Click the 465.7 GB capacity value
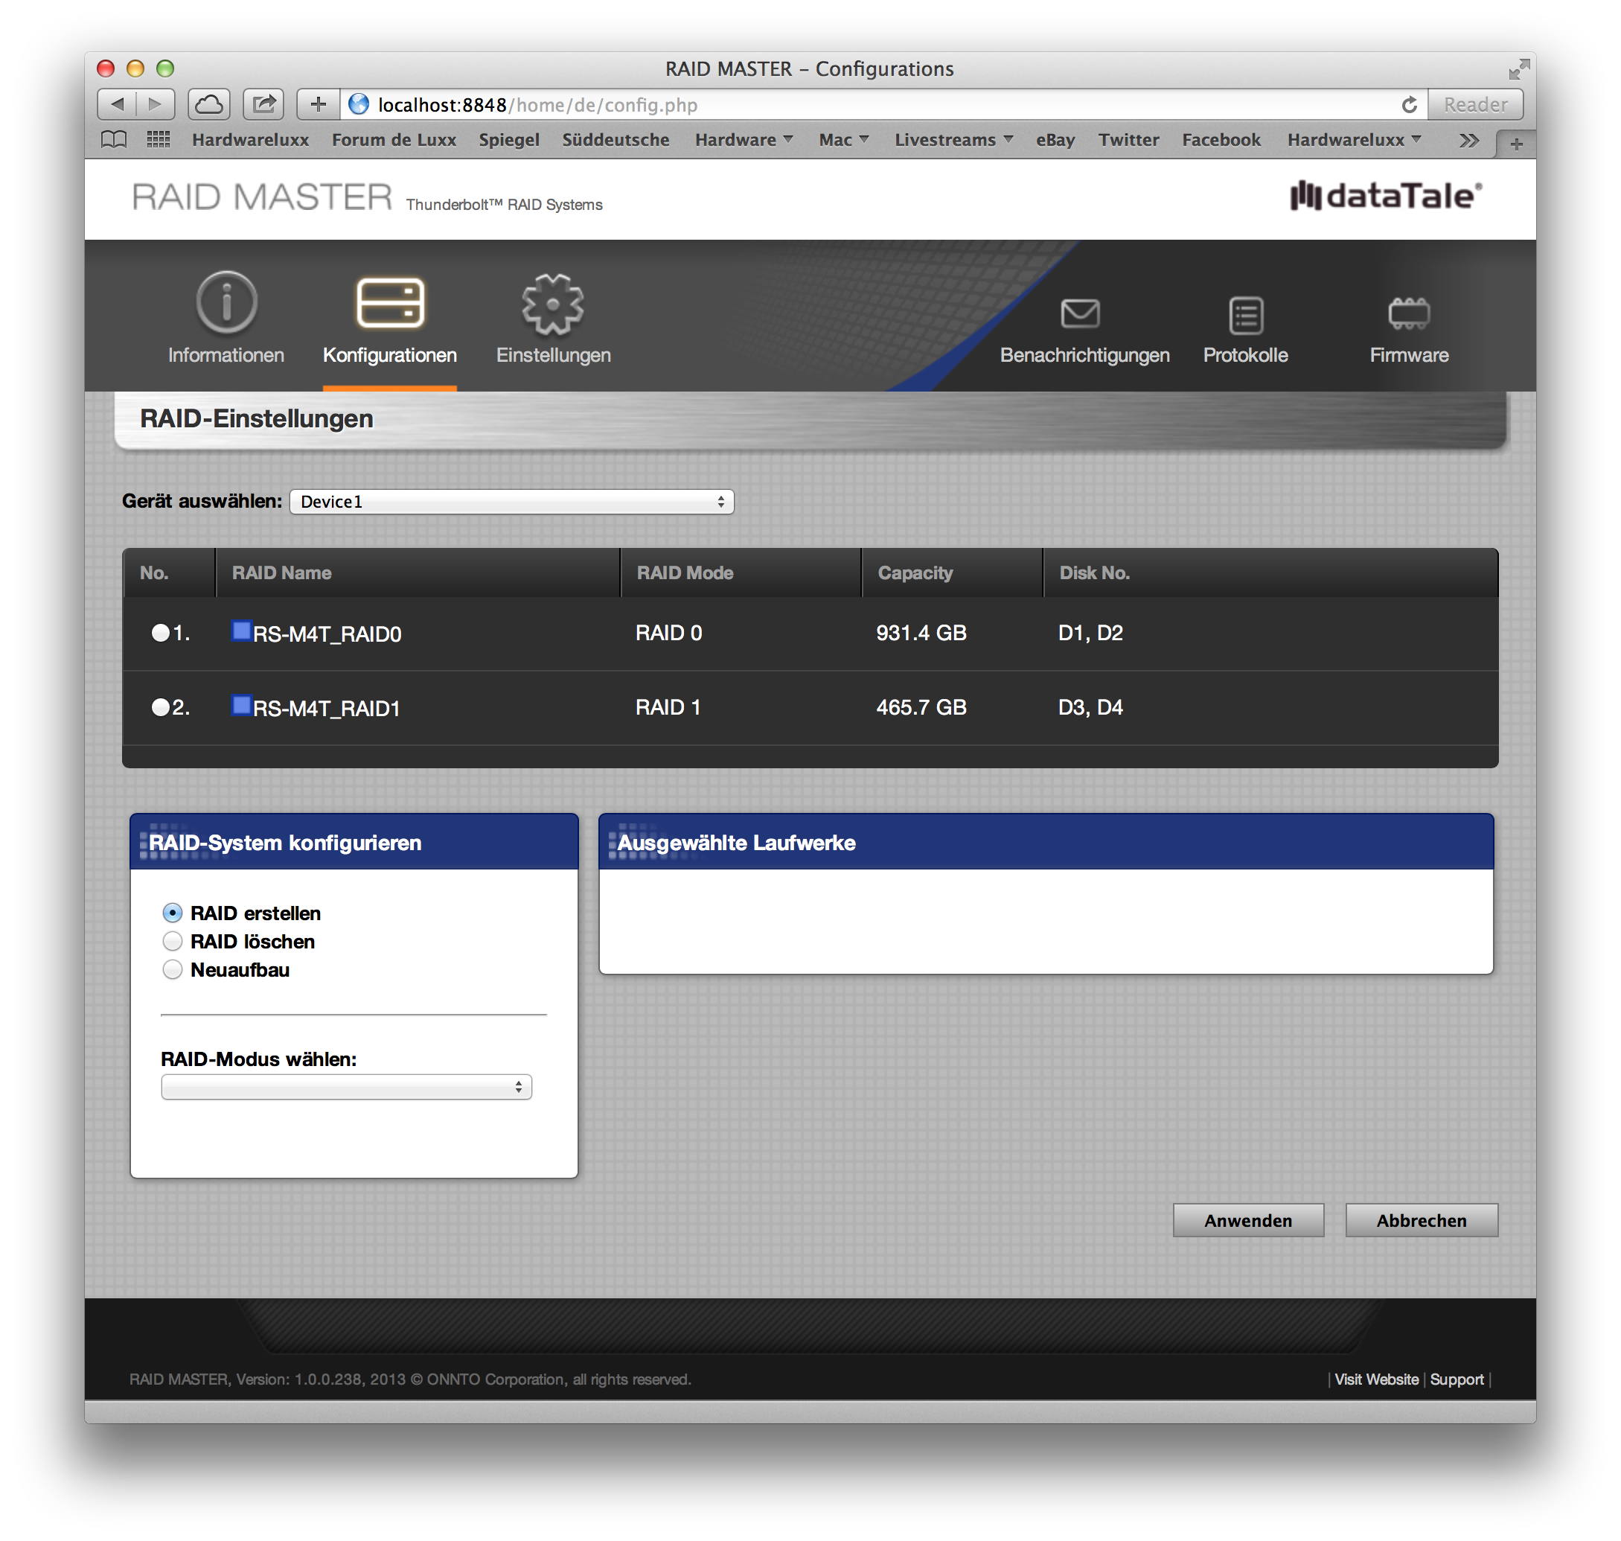Screen dimensions: 1621x1541 coord(921,707)
